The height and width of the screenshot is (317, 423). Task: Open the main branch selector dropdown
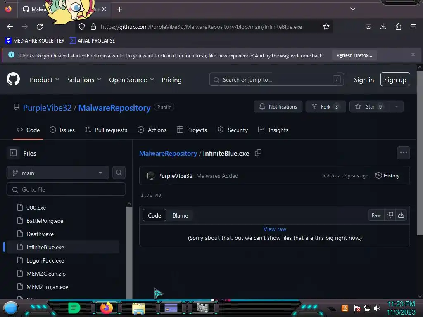point(58,173)
